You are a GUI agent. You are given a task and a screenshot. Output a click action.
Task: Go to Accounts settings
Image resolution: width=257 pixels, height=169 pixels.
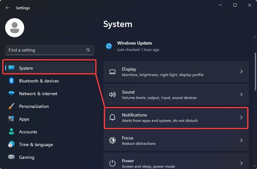click(28, 132)
